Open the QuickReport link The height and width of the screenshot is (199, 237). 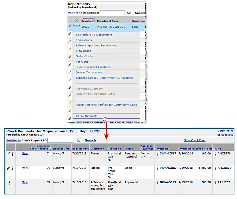click(x=225, y=131)
